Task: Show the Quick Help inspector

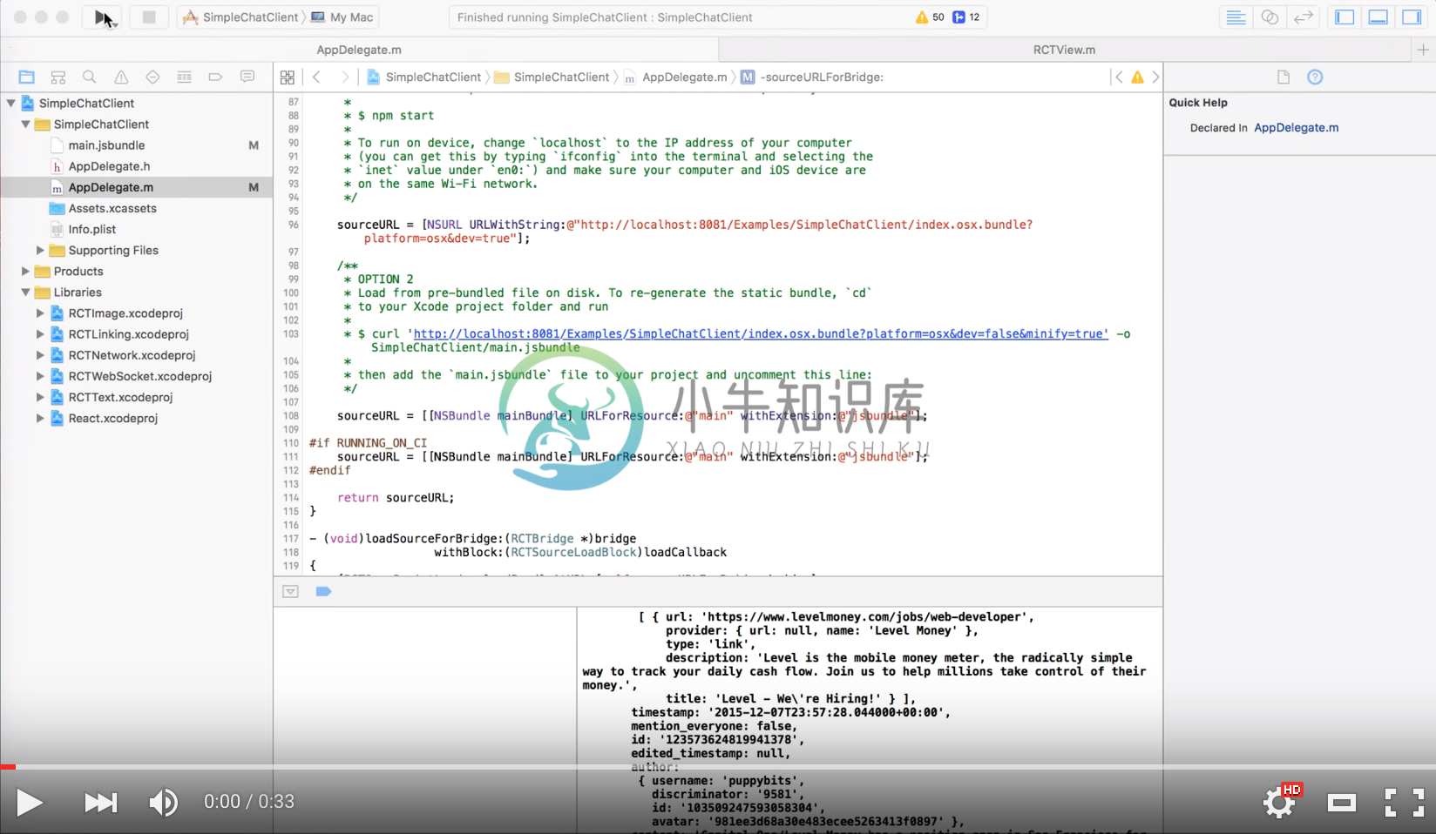Action: tap(1315, 77)
